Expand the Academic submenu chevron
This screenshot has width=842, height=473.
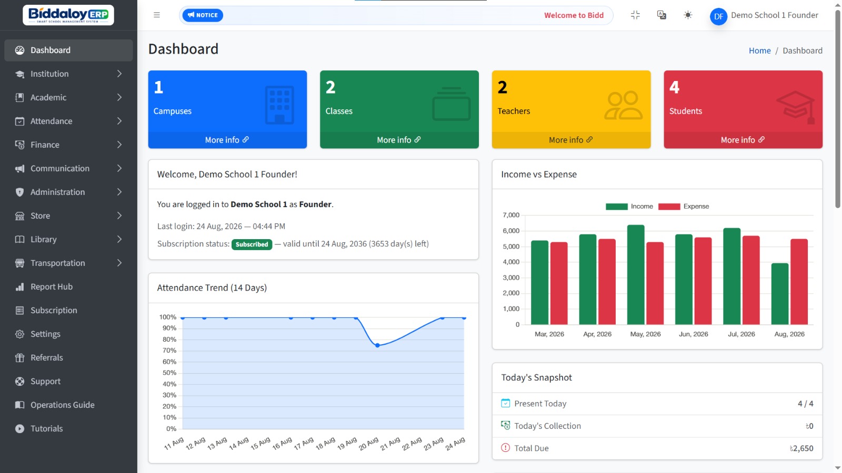(119, 98)
